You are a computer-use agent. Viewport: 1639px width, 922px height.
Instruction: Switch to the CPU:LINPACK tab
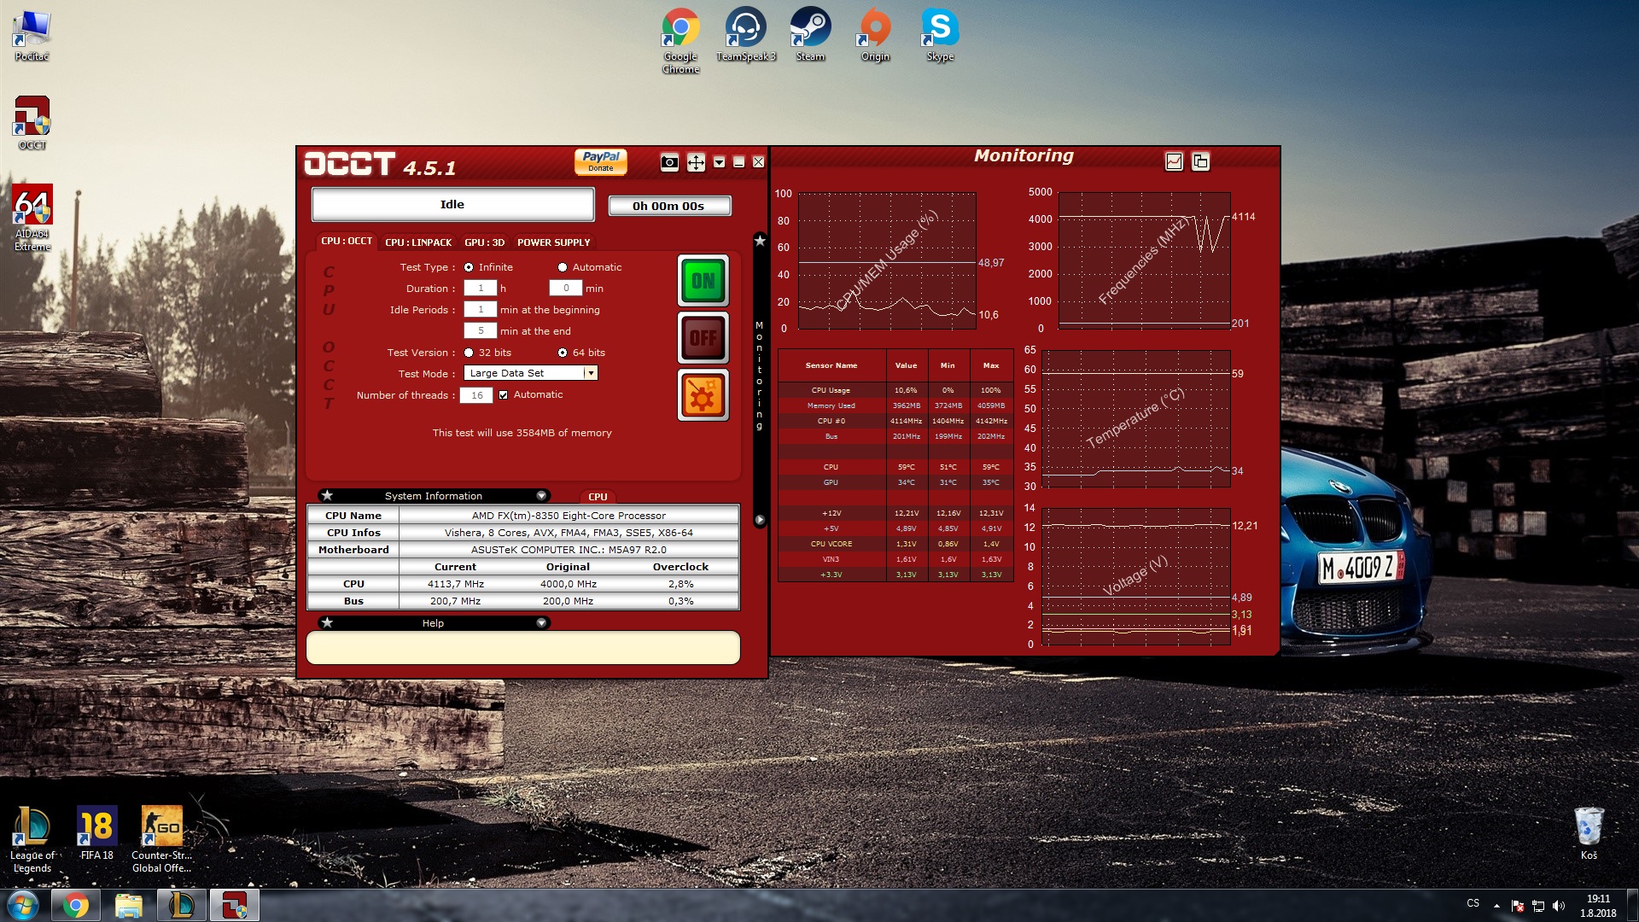click(418, 242)
